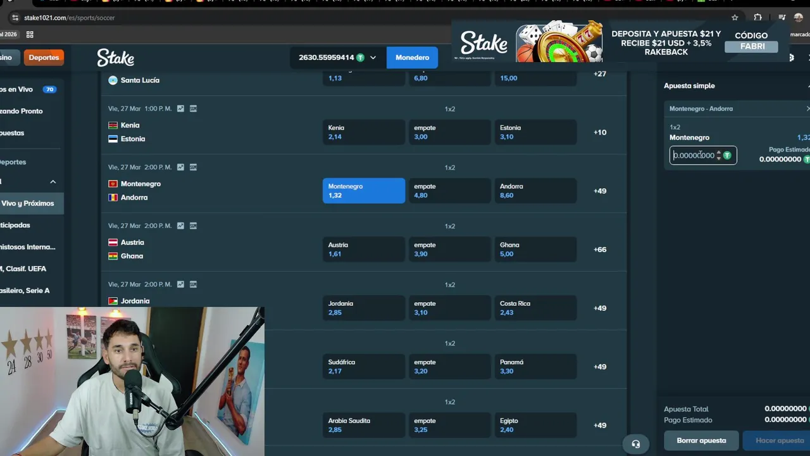Expand +66 markets for Austria - Ghana
Viewport: 810px width, 456px height.
600,250
